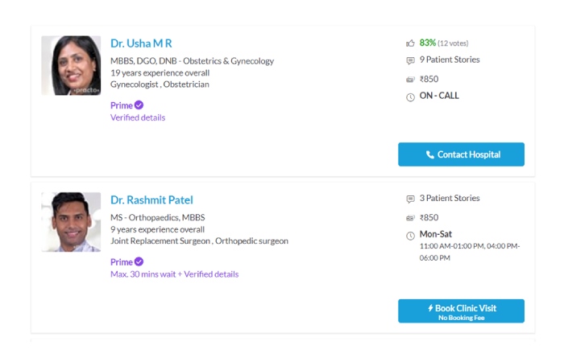View Dr. Rashmit Patel's profile photo
The height and width of the screenshot is (362, 564).
click(x=71, y=222)
